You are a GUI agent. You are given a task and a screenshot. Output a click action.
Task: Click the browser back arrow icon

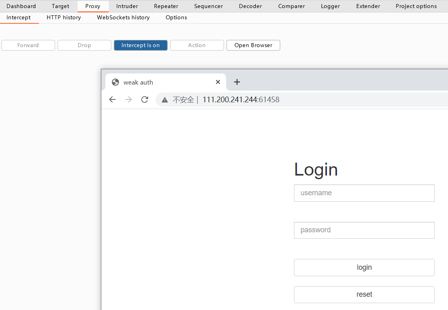[x=113, y=99]
